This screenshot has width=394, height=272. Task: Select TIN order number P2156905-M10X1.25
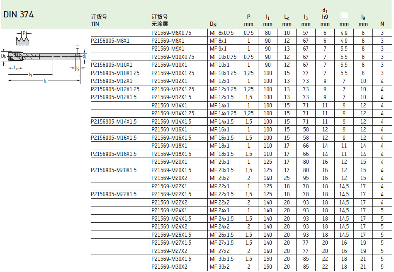(x=115, y=73)
